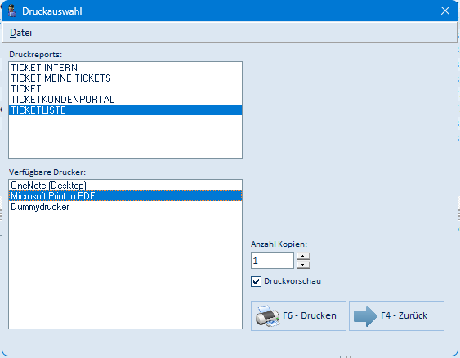Viewport: 460px width, 358px height.
Task: Open the Datei menu
Action: pos(20,32)
